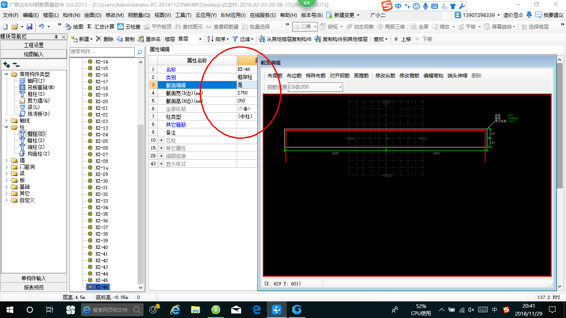This screenshot has height=318, width=566.
Task: Click the 排序 sort button
Action: click(x=218, y=39)
